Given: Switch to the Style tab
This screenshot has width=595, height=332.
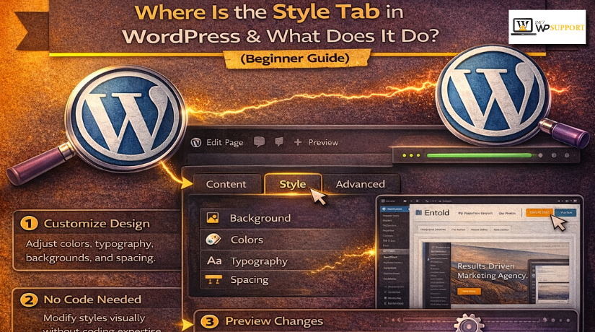Looking at the screenshot, I should [292, 184].
